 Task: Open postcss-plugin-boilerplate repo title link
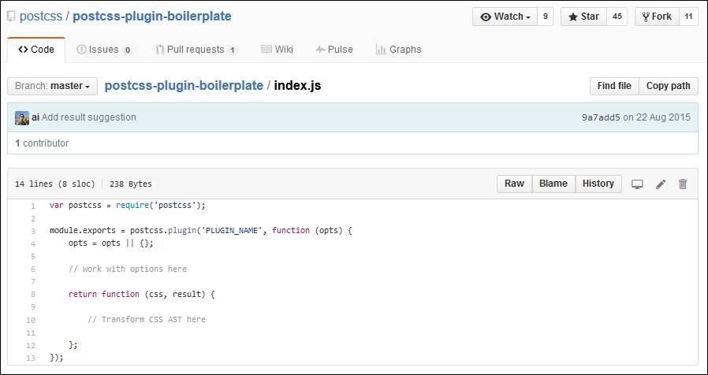152,17
